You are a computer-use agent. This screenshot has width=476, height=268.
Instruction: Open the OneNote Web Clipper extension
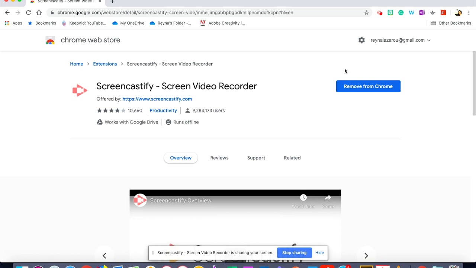tap(422, 13)
